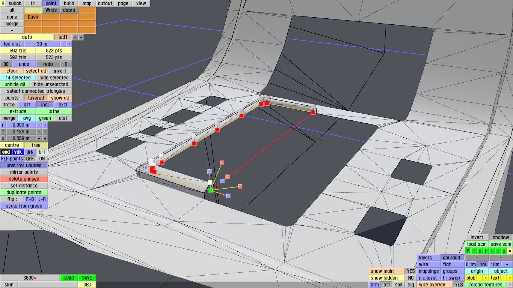Click avg in the merge row
The height and width of the screenshot is (288, 513).
point(27,118)
